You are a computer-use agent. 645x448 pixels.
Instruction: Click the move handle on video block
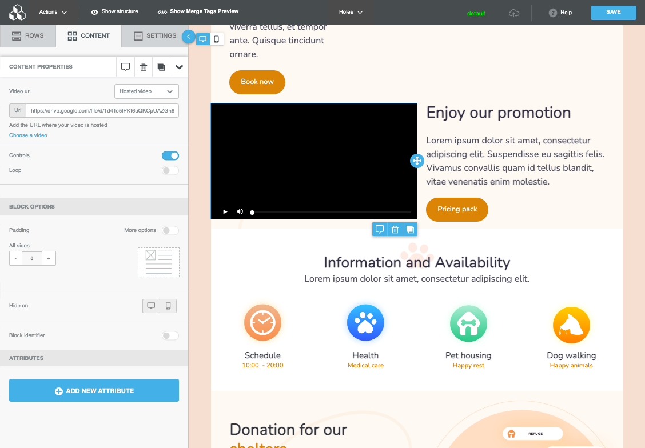pyautogui.click(x=416, y=161)
